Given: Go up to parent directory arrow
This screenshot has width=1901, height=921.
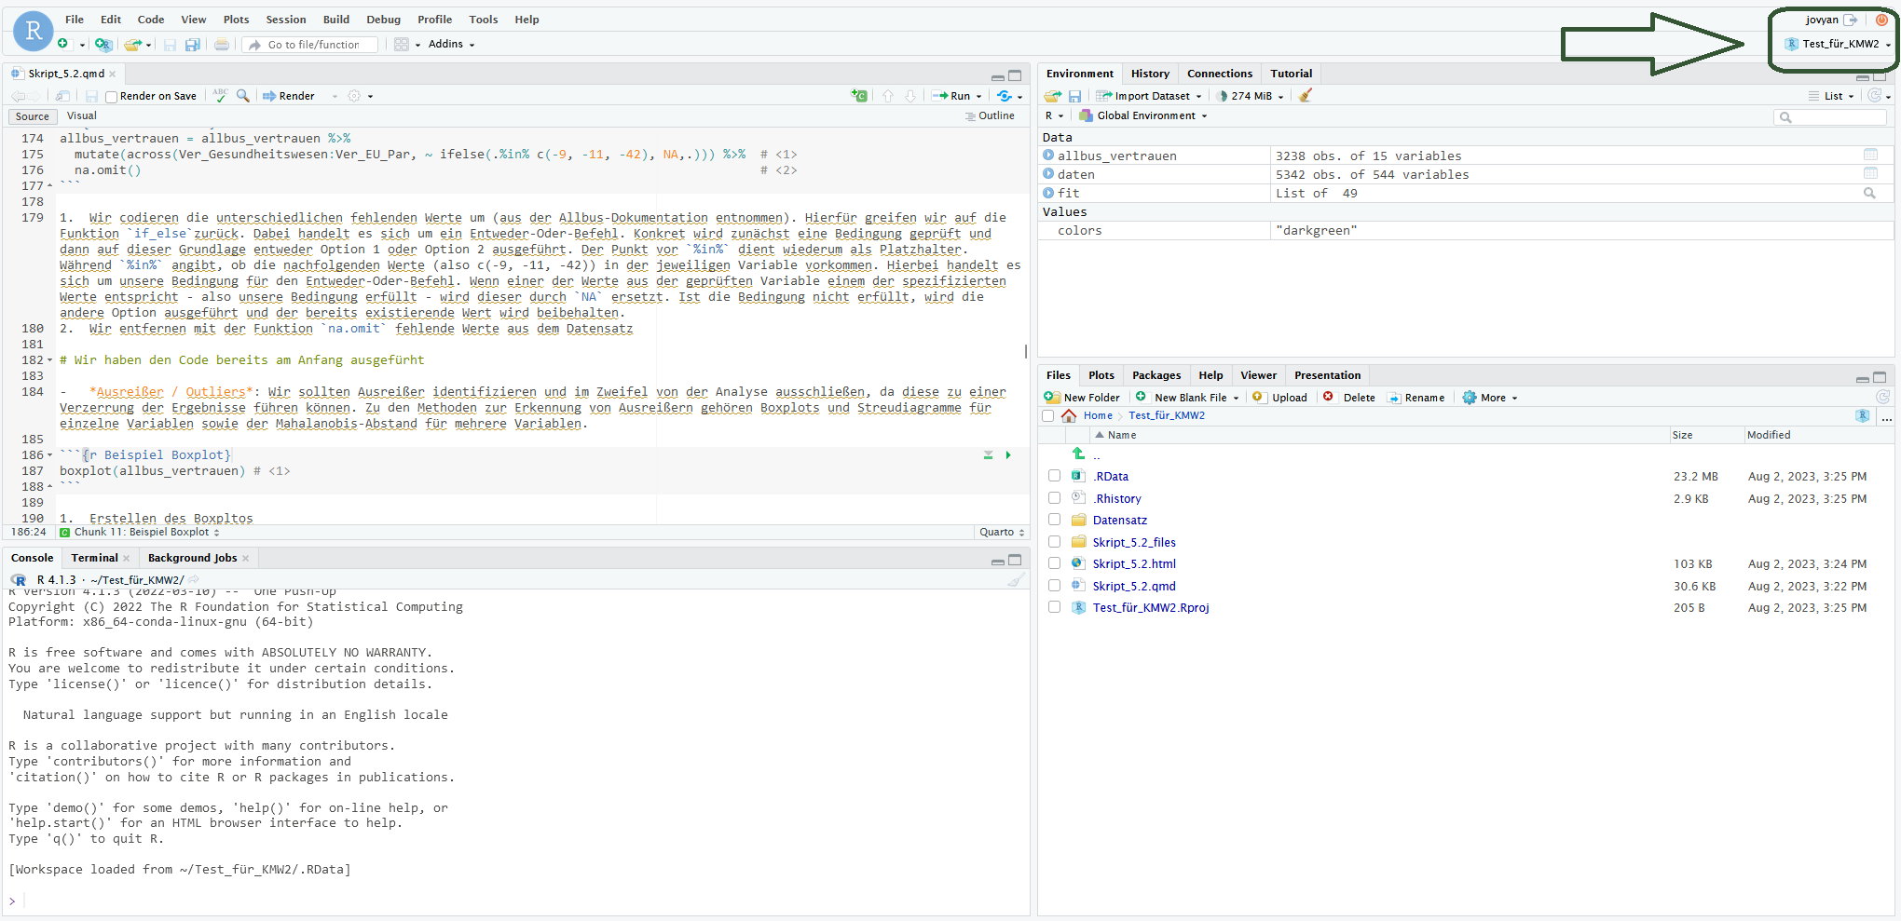Looking at the screenshot, I should [1078, 454].
